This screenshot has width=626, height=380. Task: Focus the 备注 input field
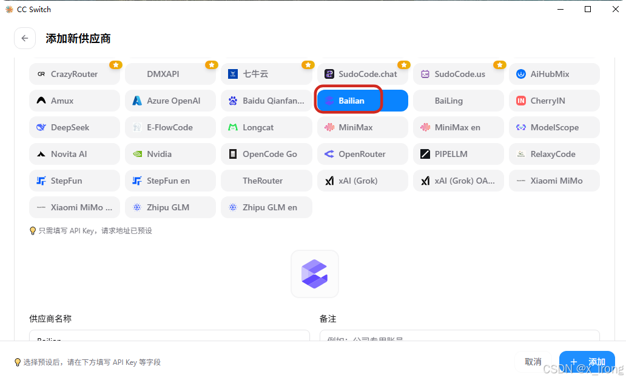point(460,335)
